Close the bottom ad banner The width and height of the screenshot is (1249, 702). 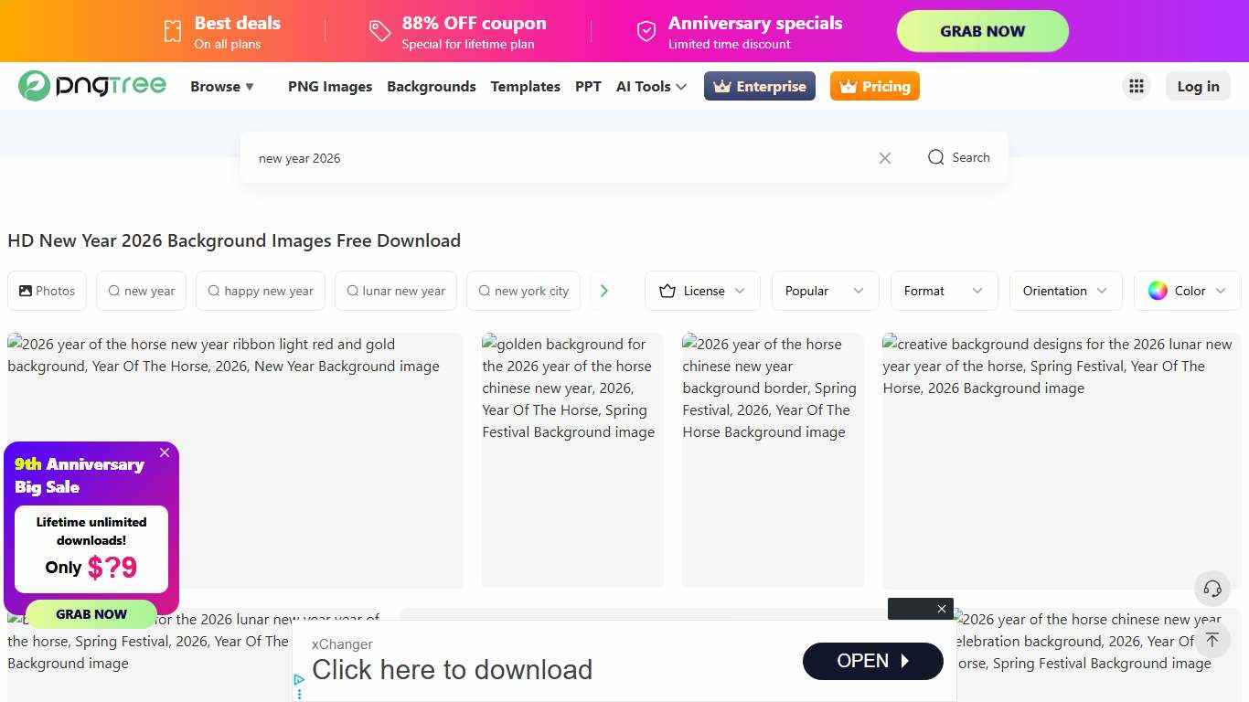pos(941,609)
